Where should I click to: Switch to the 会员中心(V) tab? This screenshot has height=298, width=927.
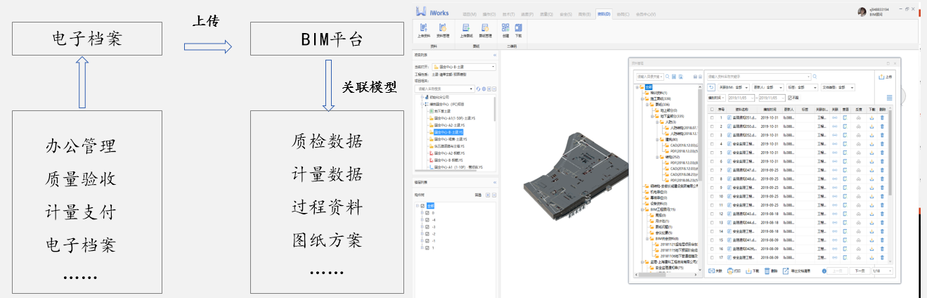coord(647,13)
